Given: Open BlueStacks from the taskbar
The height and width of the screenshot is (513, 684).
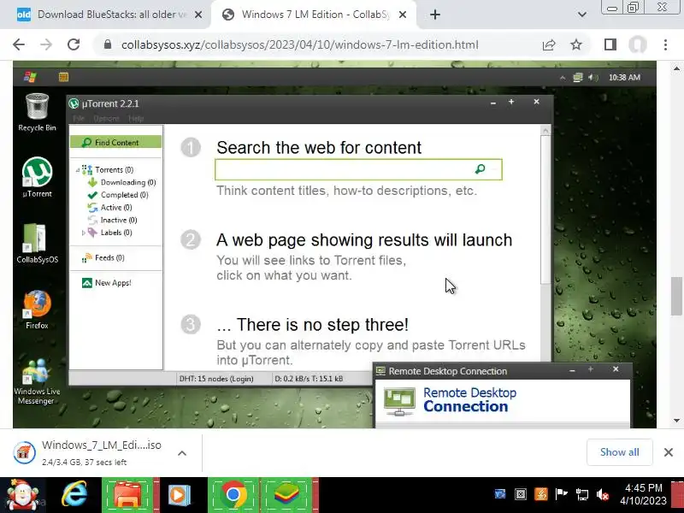Looking at the screenshot, I should coord(286,495).
